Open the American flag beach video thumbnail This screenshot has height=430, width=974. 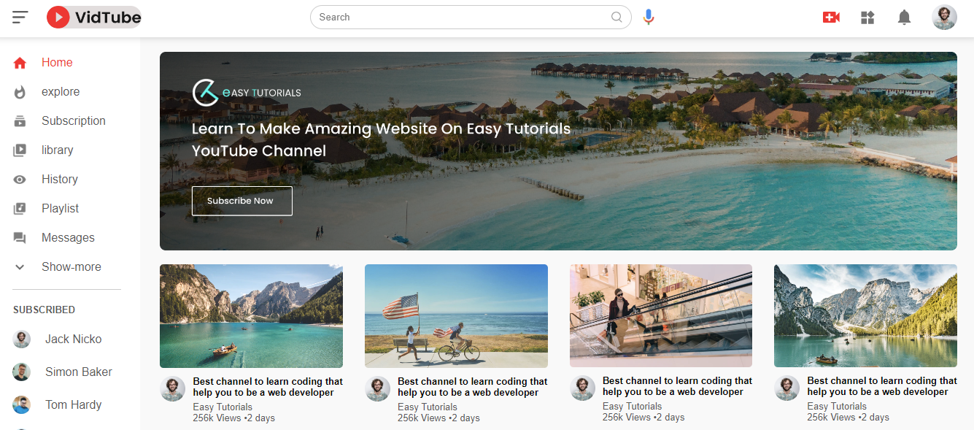pos(456,316)
